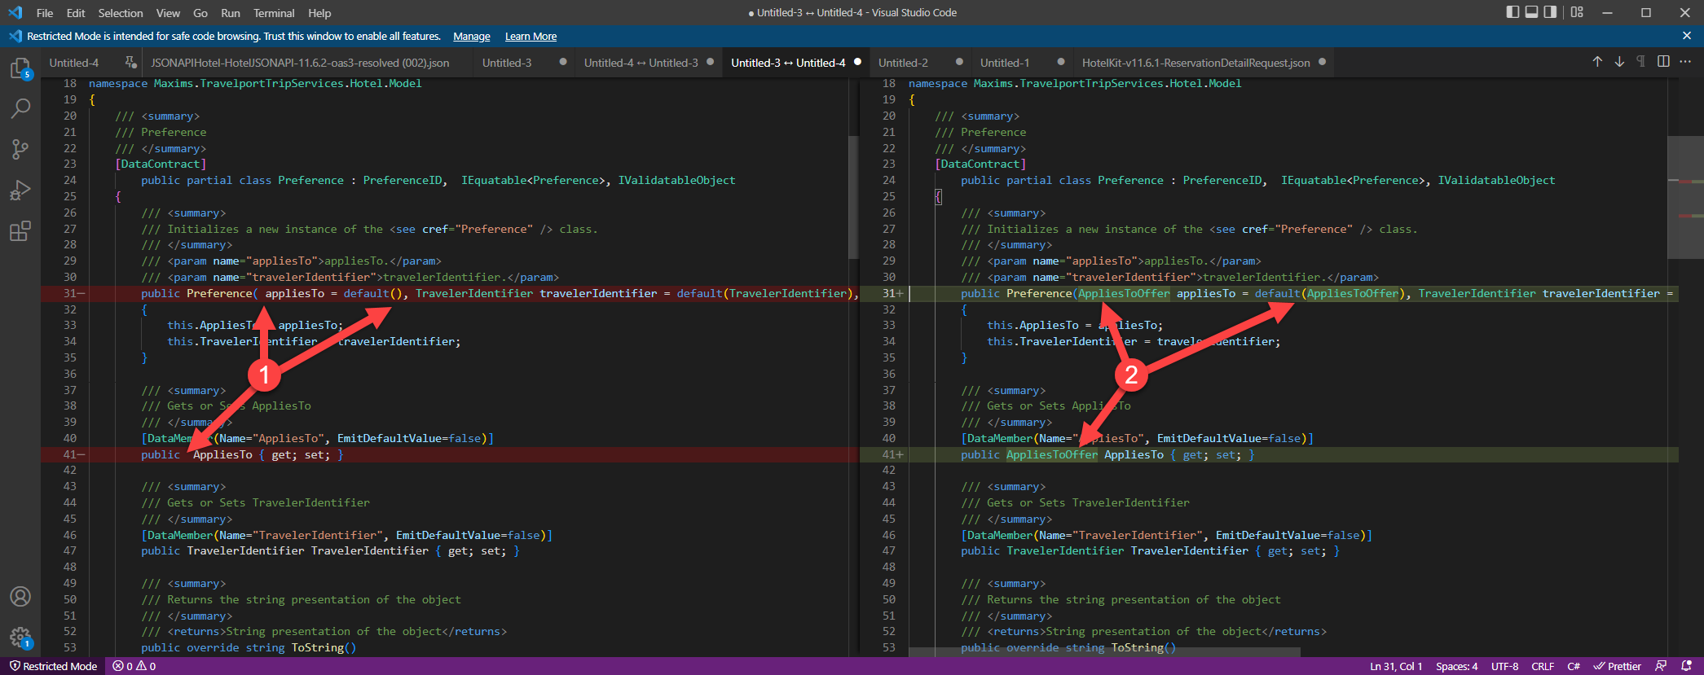Switch to Untitled-4 ↔ Untitled-3 diff tab
Image resolution: width=1704 pixels, height=675 pixels.
641,63
